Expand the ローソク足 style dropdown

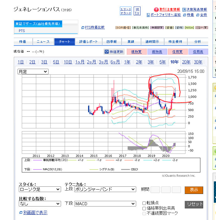(39, 189)
